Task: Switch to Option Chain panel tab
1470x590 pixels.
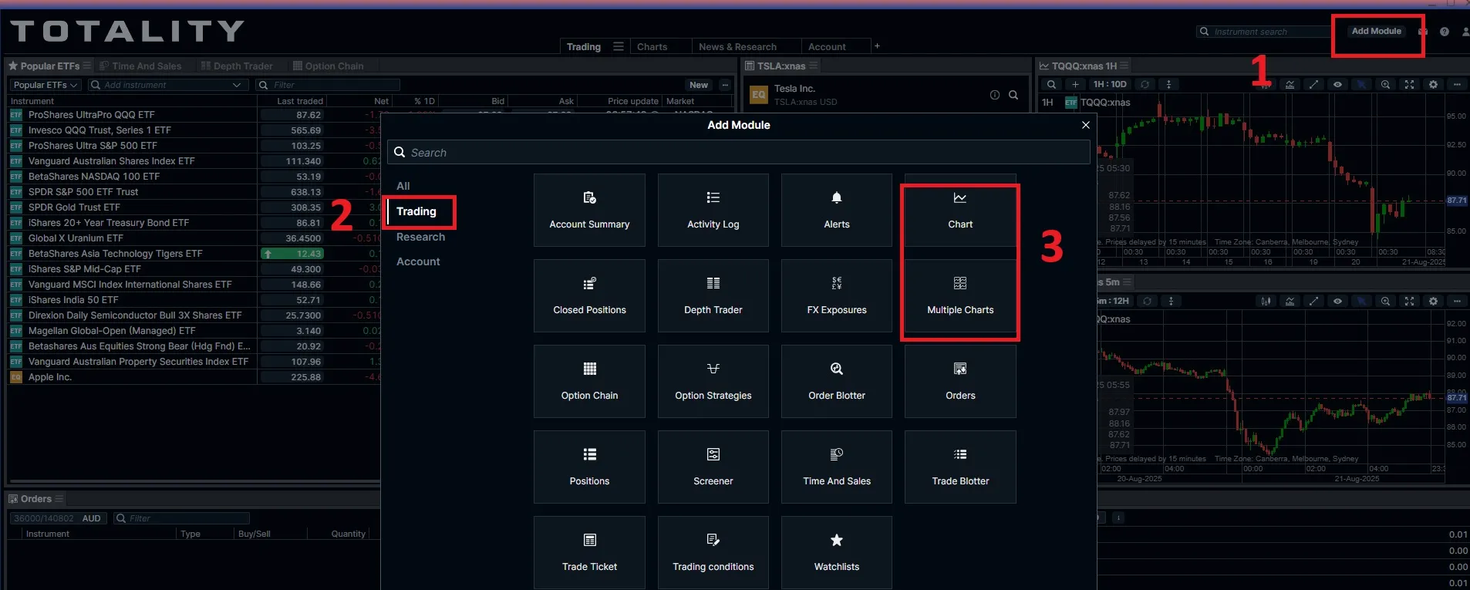Action: [328, 66]
